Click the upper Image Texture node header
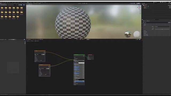171x96 pixels. click(x=40, y=51)
